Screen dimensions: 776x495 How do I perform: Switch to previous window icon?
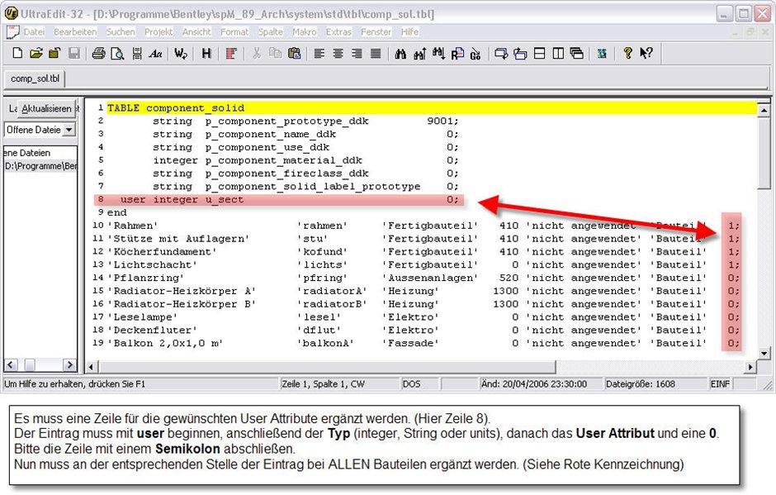click(x=520, y=53)
